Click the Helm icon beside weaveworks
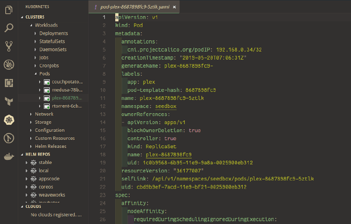The image size is (351, 224). click(x=33, y=195)
